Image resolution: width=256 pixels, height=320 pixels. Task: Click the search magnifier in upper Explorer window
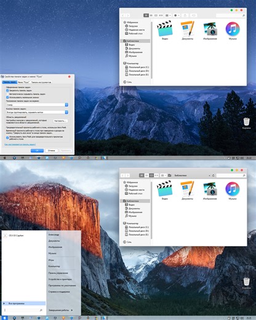[244, 15]
